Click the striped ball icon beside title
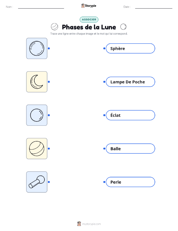Screen dimensions: 178x231 tap(54, 27)
